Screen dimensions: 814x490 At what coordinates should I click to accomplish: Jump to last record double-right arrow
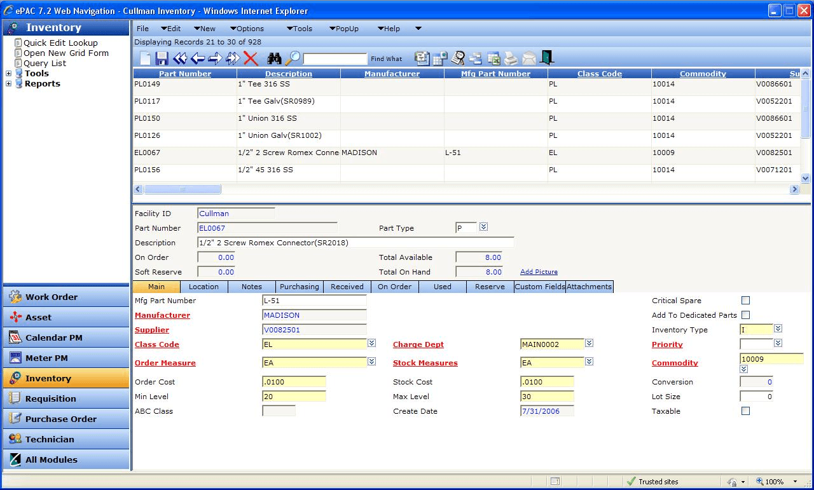[233, 58]
